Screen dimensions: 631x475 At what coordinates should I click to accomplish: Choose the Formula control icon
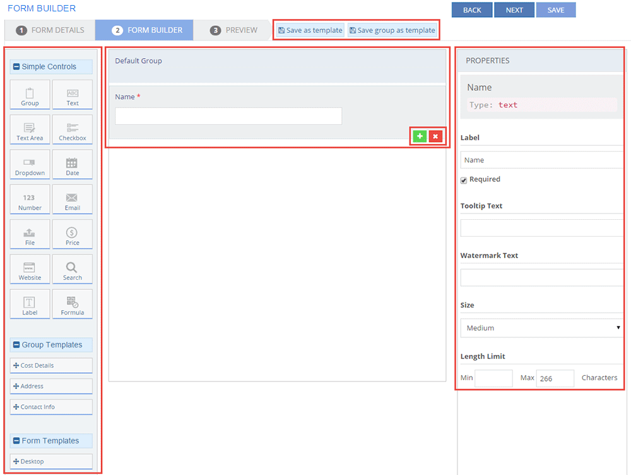(73, 304)
